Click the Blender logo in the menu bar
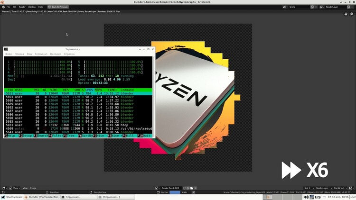 click(3, 7)
